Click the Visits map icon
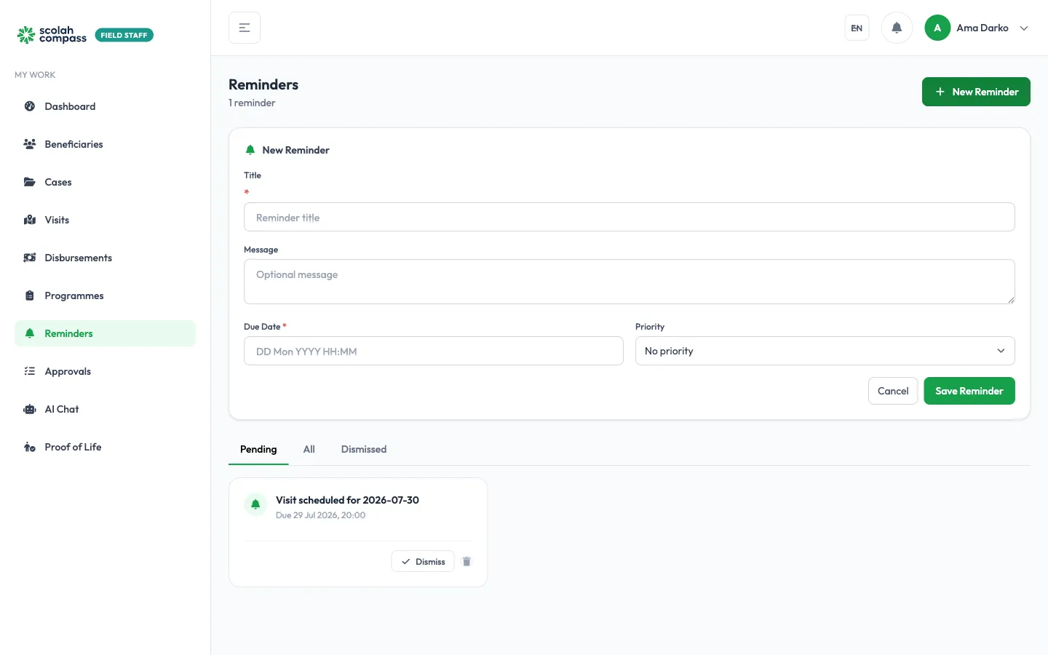This screenshot has height=655, width=1048. pos(30,220)
